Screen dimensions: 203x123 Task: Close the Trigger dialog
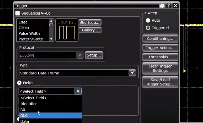click(x=175, y=6)
